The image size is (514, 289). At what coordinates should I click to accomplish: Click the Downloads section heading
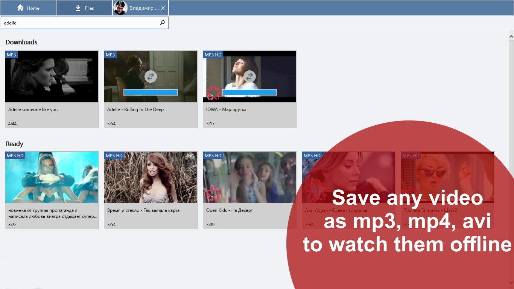coord(21,42)
